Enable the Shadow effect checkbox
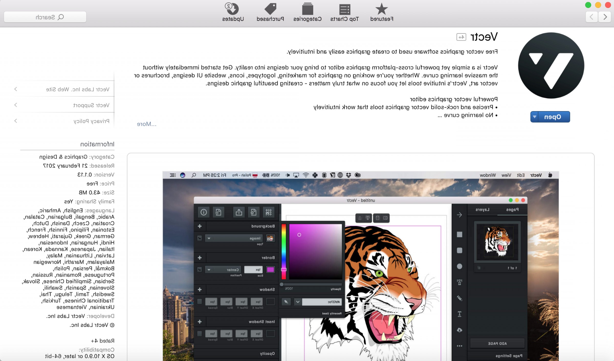 click(x=200, y=302)
